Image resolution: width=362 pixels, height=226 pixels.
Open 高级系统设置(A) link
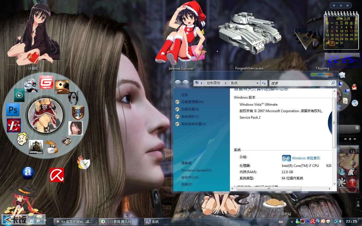(x=193, y=124)
